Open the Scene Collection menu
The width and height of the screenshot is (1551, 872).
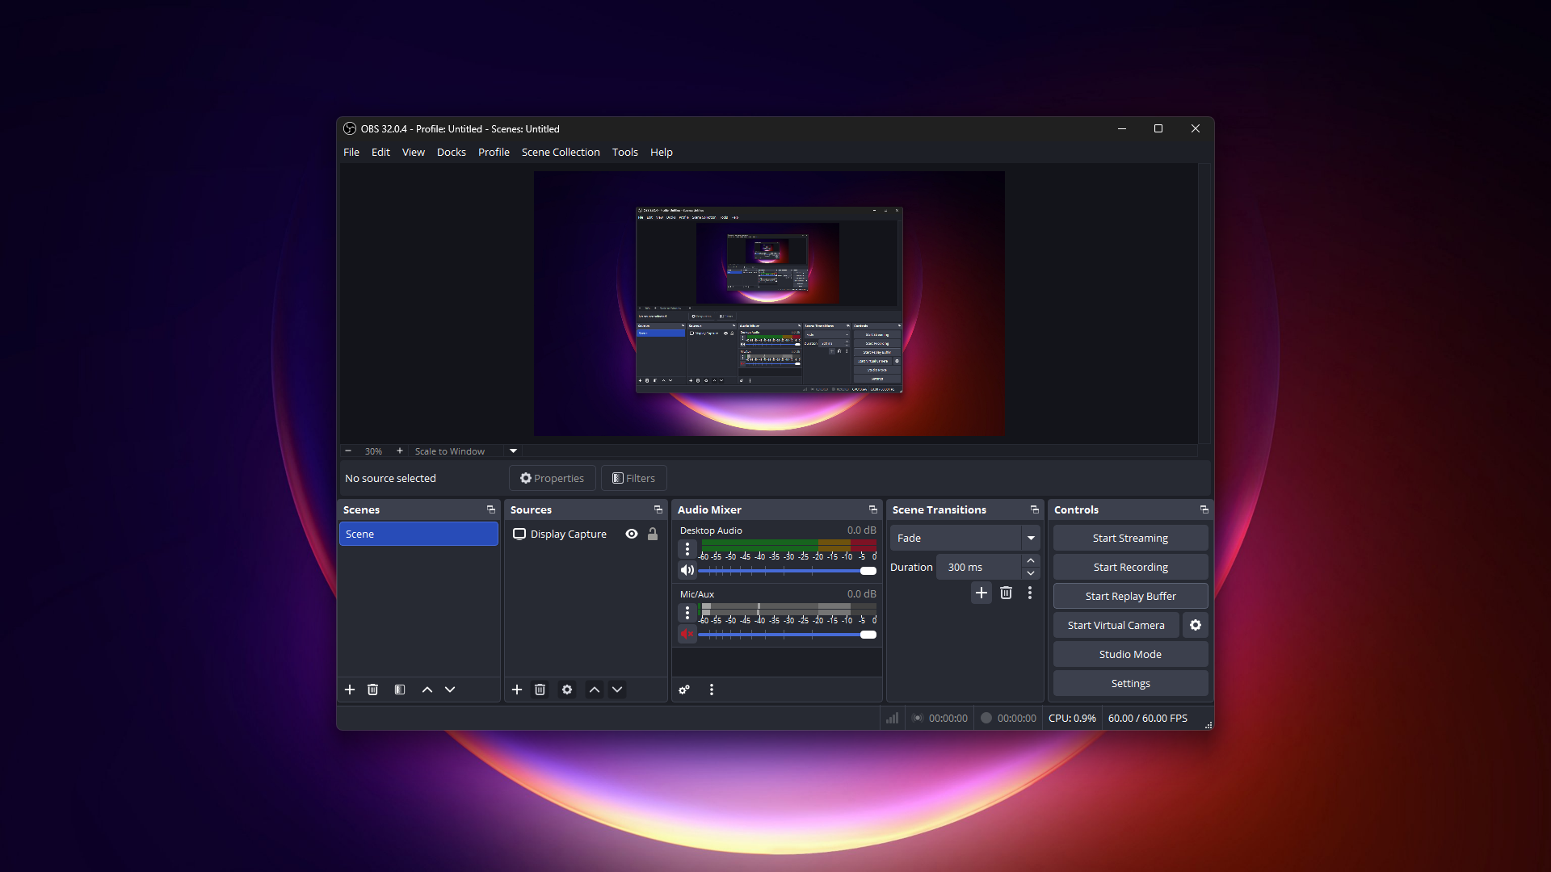pos(561,152)
